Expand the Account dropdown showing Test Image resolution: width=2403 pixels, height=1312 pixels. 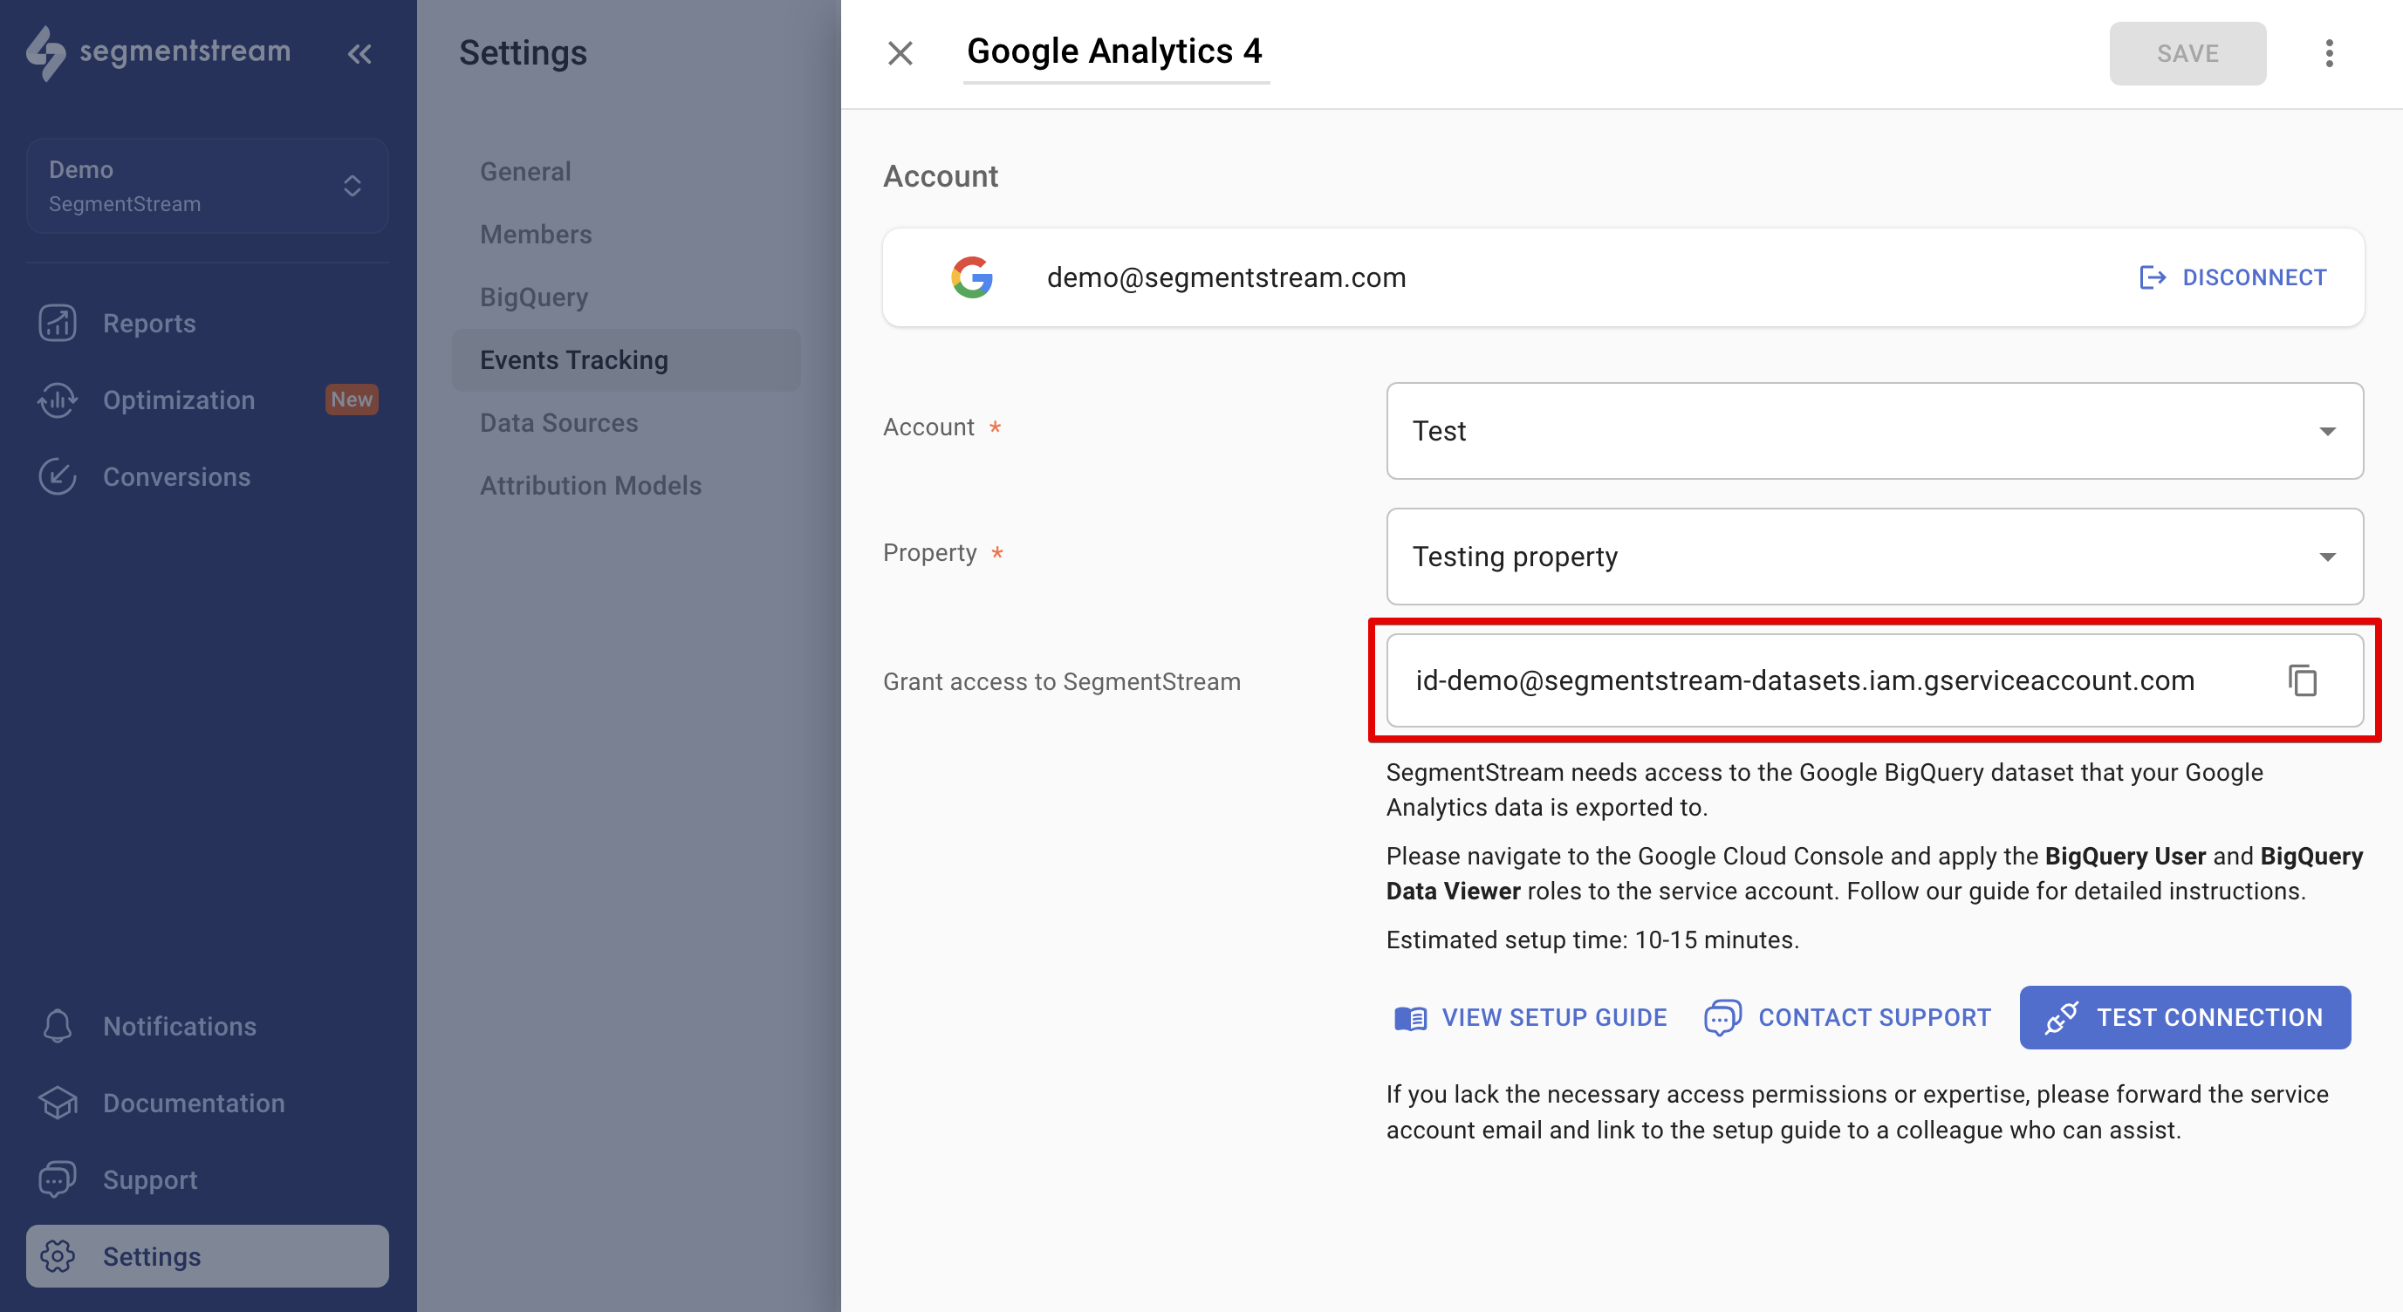pyautogui.click(x=2326, y=431)
